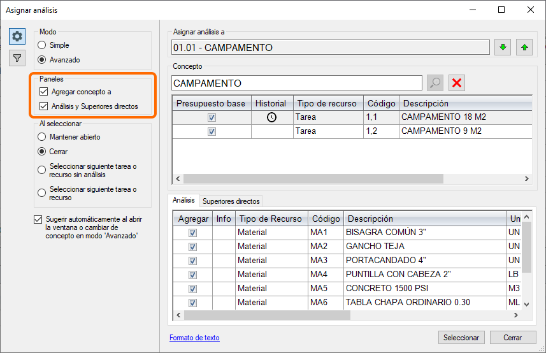Open the filter funnel panel
546x353 pixels.
17,58
